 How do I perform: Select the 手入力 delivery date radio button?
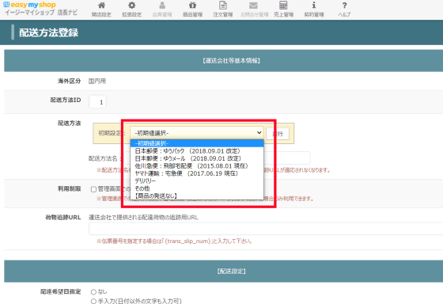click(x=93, y=301)
